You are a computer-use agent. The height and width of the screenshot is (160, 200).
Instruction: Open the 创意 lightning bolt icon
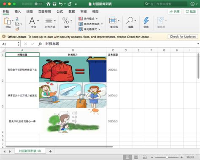146,21
